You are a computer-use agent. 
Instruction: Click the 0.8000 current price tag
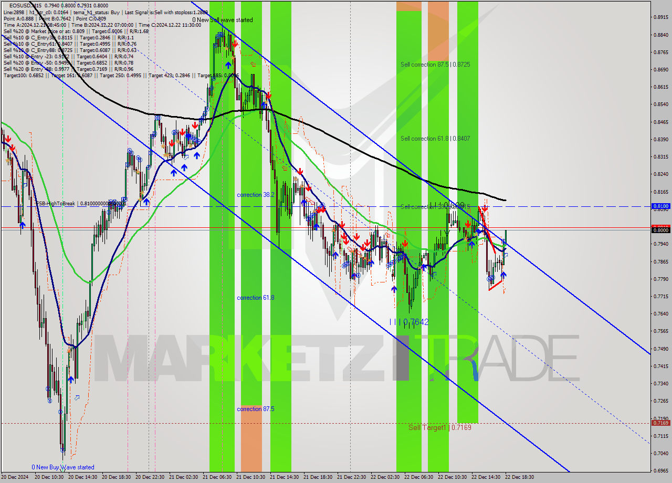(660, 230)
